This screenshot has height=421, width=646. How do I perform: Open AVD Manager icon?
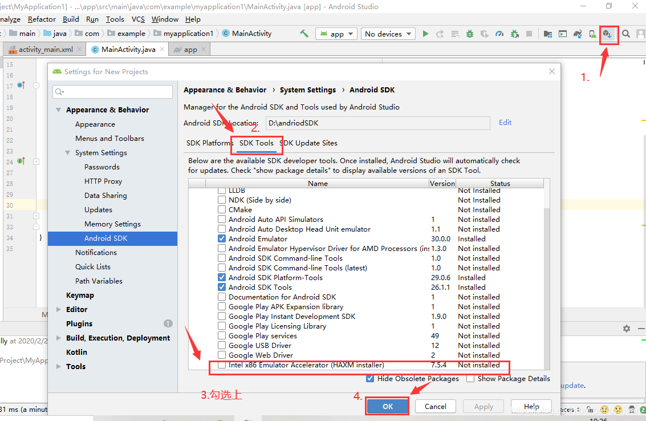coord(592,34)
